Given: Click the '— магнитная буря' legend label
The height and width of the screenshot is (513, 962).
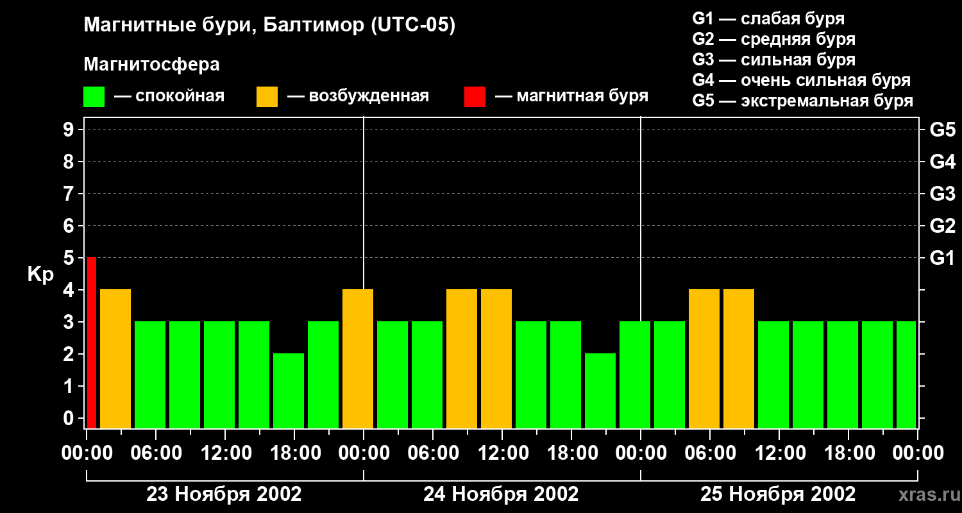Looking at the screenshot, I should coord(571,96).
